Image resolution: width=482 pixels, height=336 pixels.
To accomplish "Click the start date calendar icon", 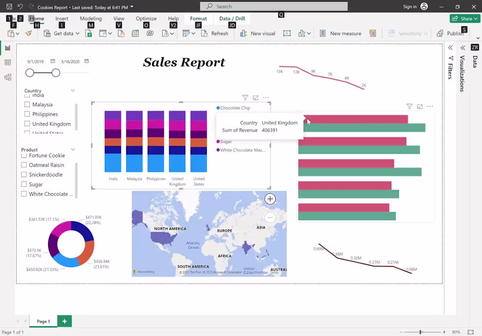I will (x=53, y=61).
